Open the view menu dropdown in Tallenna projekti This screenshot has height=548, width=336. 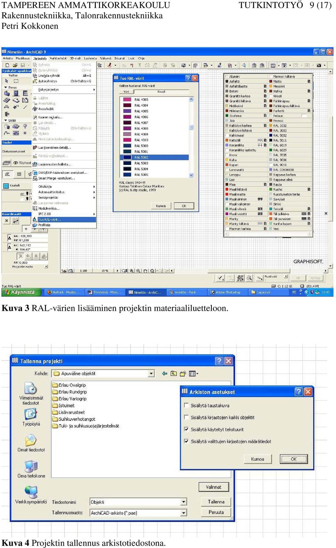point(194,374)
